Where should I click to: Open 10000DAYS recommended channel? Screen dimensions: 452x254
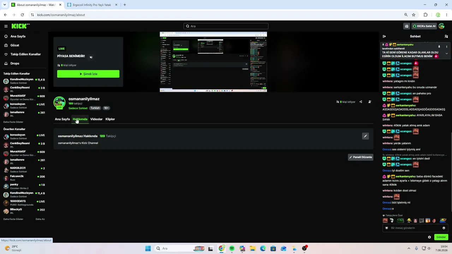click(x=24, y=203)
